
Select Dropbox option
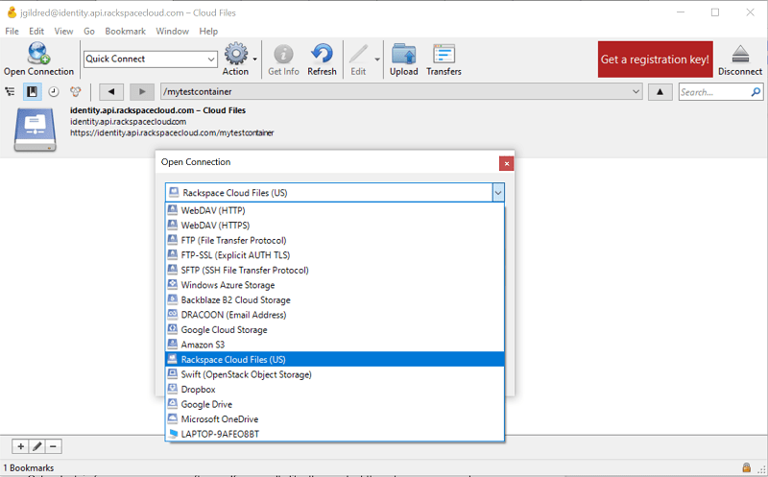pos(335,390)
